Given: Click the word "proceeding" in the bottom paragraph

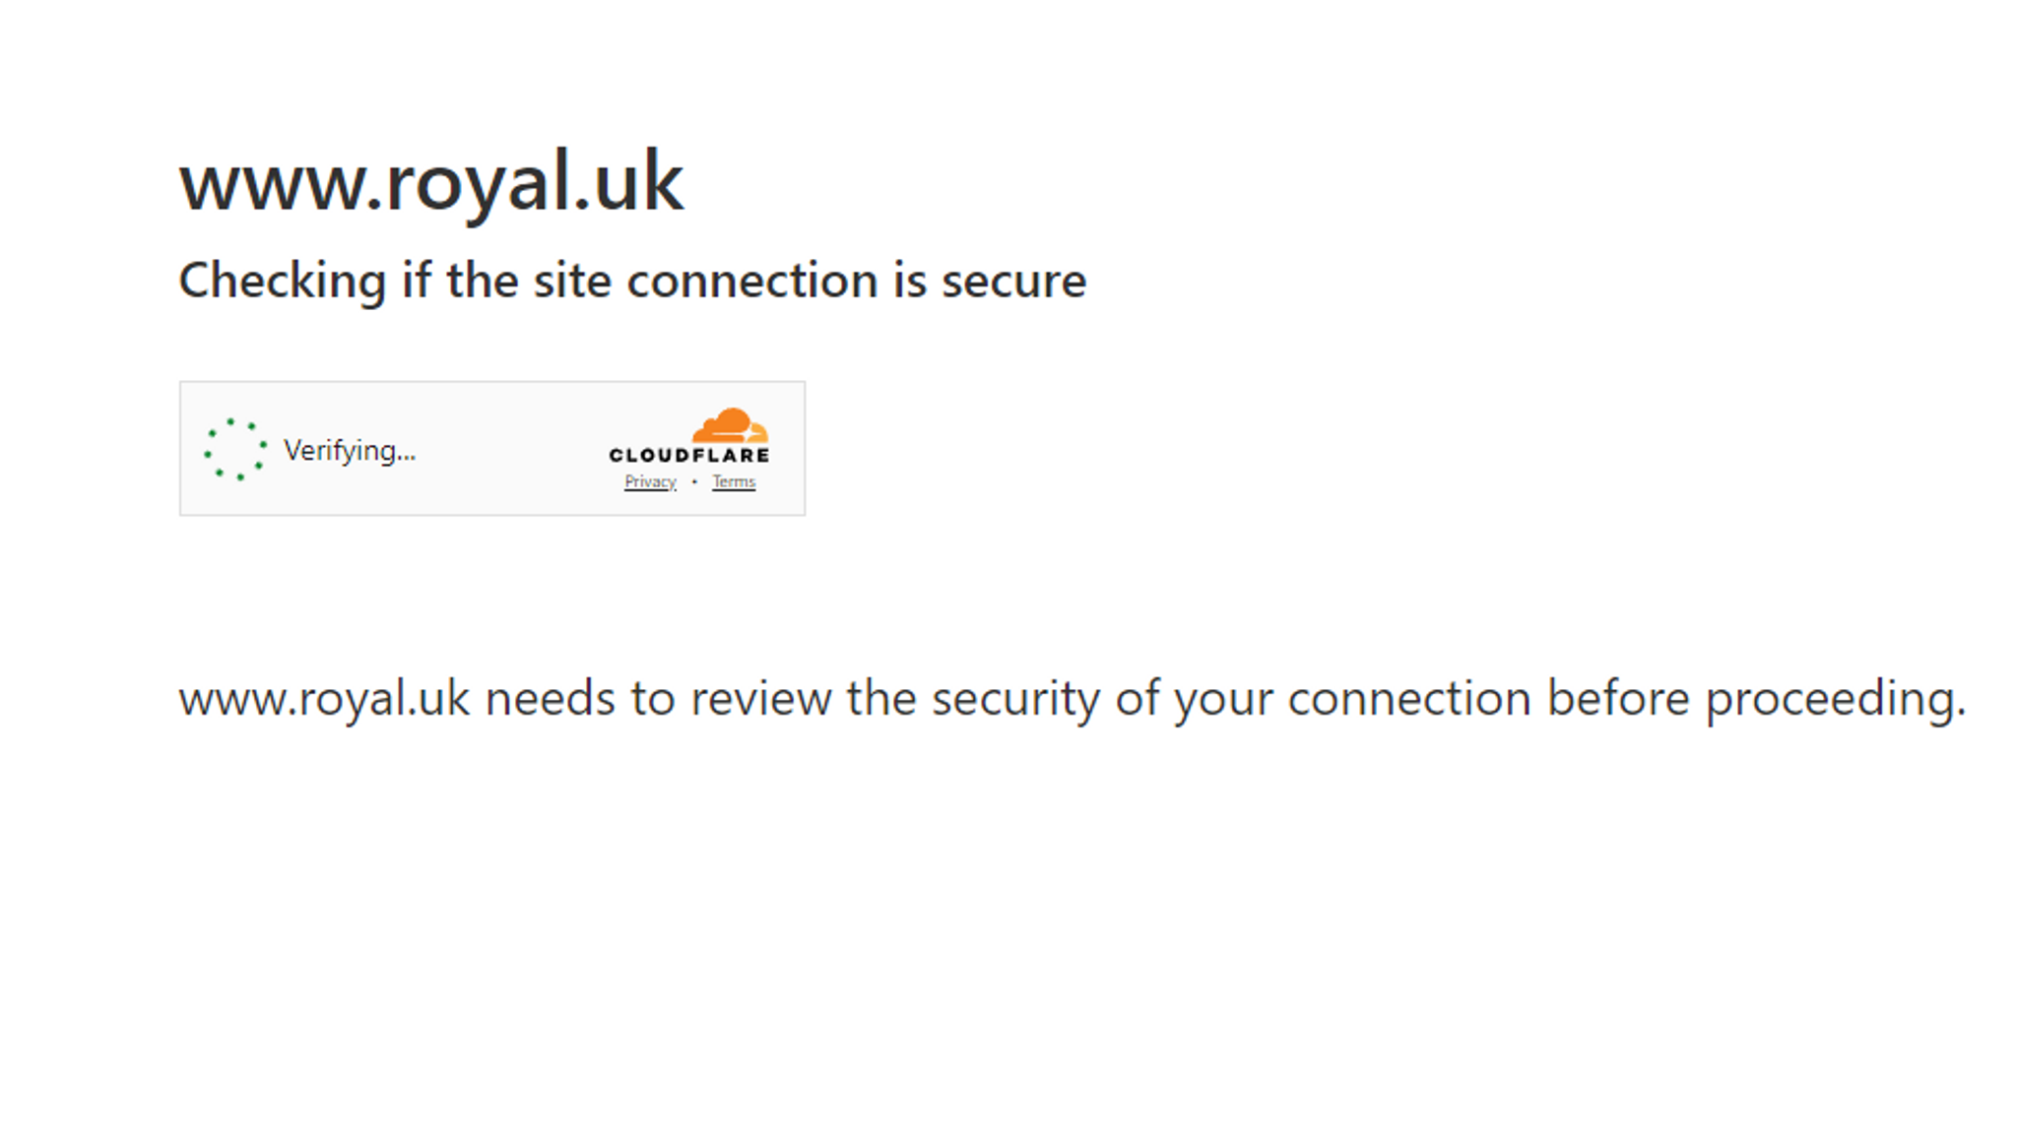Looking at the screenshot, I should [1835, 699].
